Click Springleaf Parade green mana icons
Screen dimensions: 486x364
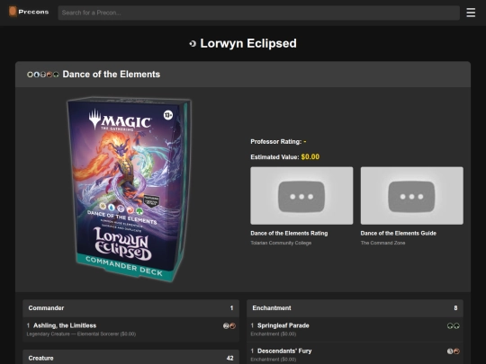454,325
